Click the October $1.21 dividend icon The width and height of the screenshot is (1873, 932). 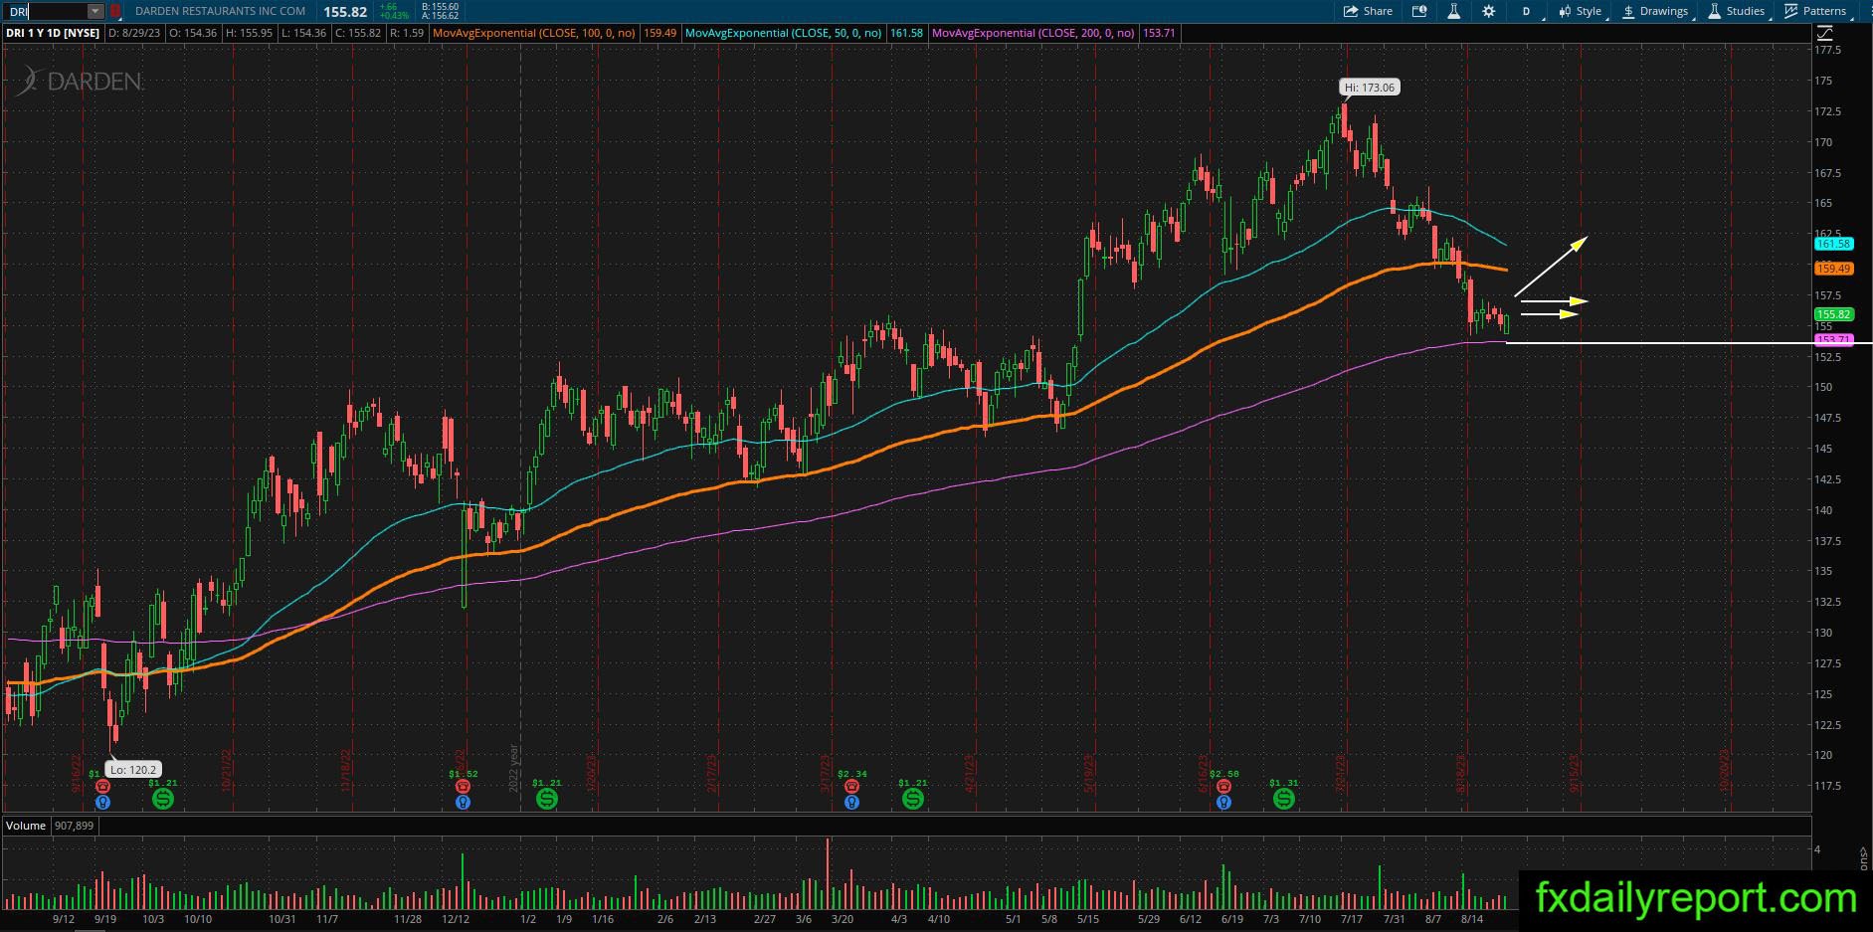point(162,798)
